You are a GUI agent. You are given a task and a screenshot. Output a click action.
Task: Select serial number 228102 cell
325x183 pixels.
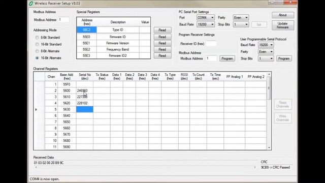85,103
